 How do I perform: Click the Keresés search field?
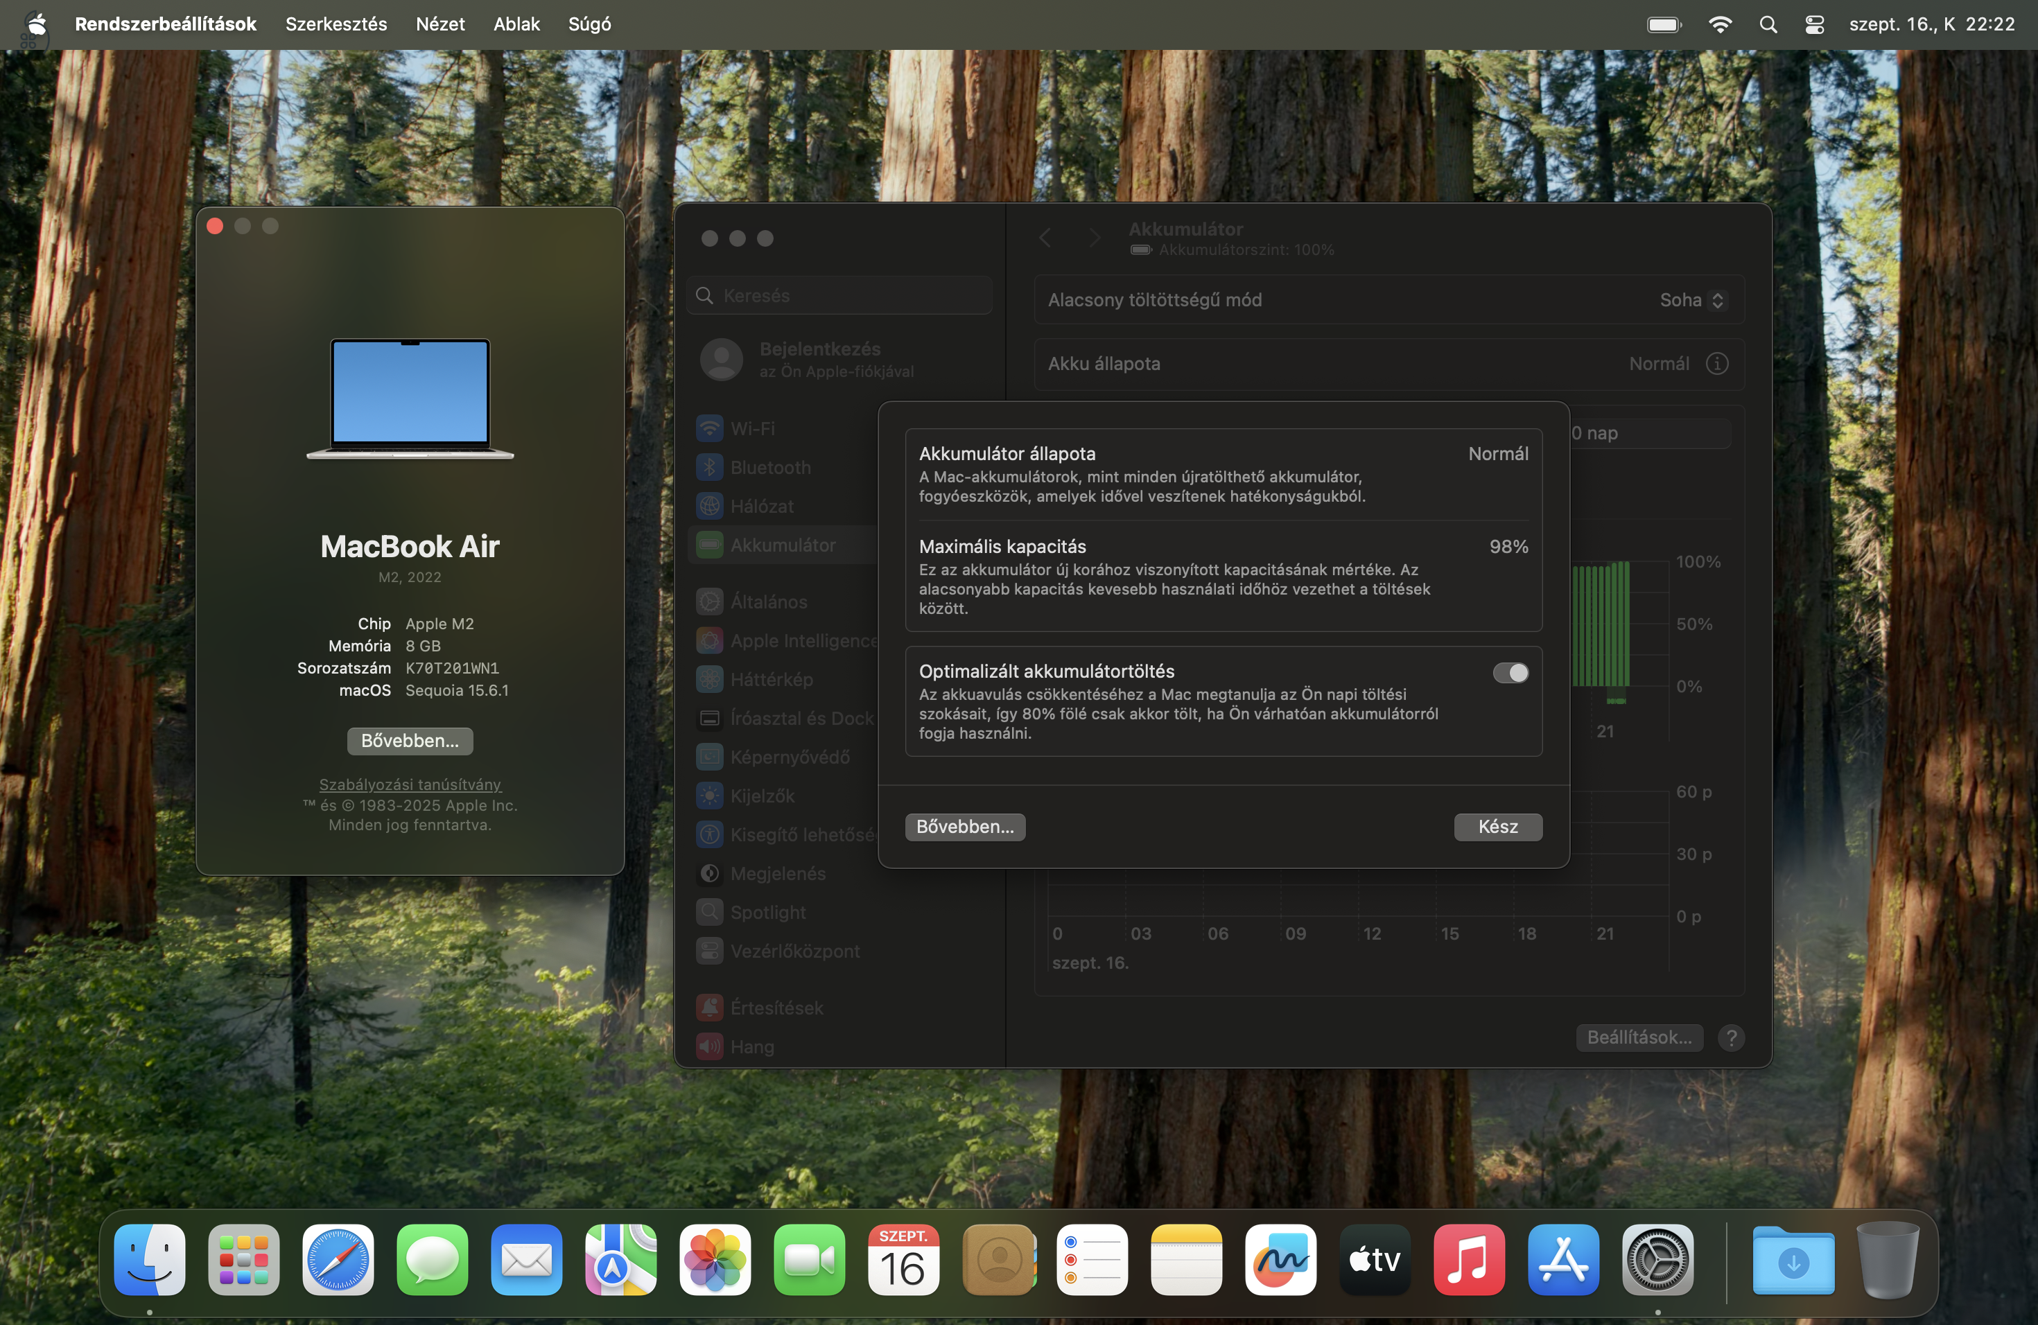point(840,295)
